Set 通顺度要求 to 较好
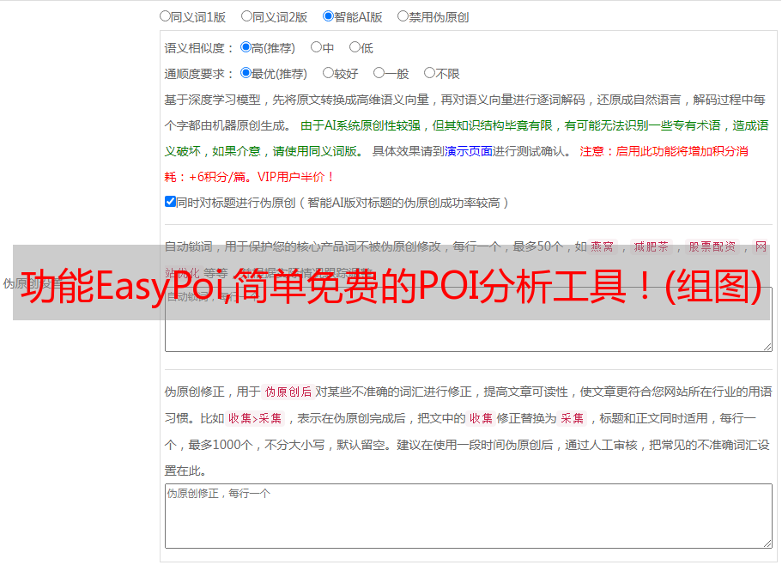 pyautogui.click(x=328, y=73)
